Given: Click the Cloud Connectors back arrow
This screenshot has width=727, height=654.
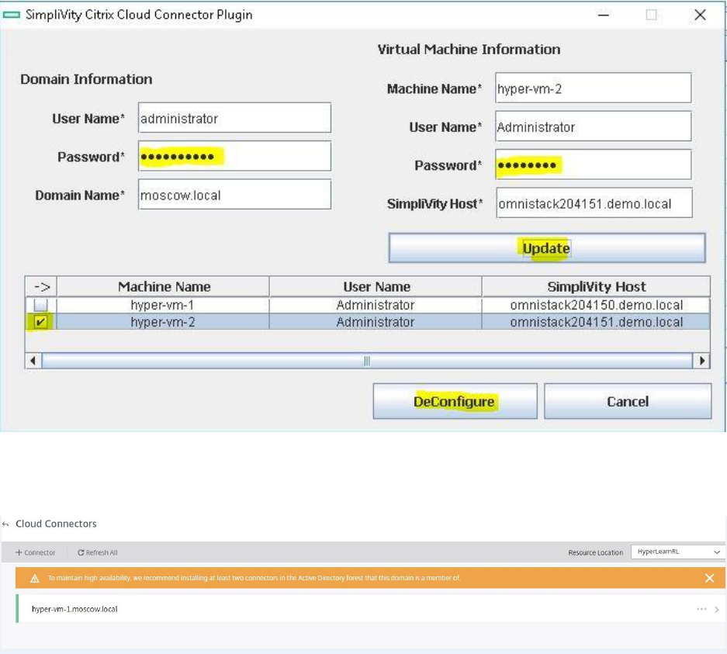Looking at the screenshot, I should [x=5, y=524].
